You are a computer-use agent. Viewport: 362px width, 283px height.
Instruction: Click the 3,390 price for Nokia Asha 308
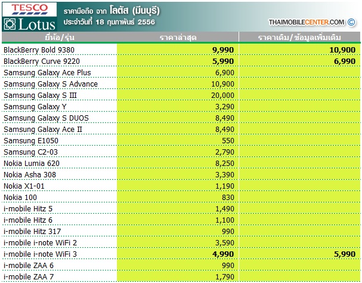[225, 174]
